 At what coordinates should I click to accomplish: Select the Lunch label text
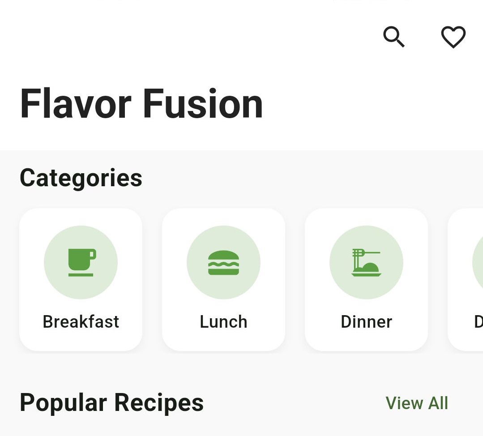pos(224,322)
